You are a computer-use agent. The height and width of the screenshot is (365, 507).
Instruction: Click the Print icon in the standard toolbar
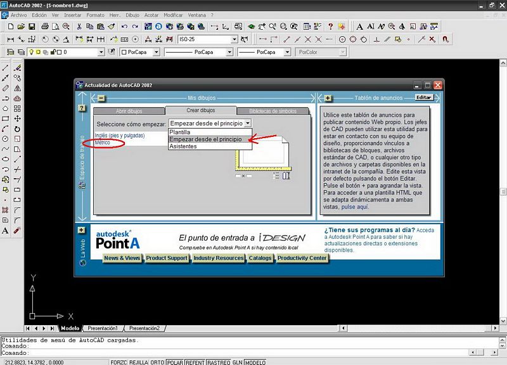(x=45, y=27)
